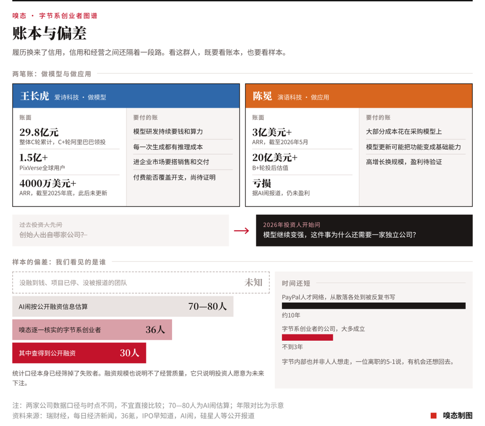Select the value 未知 in dashed box
This screenshot has height=426, width=485.
[253, 282]
